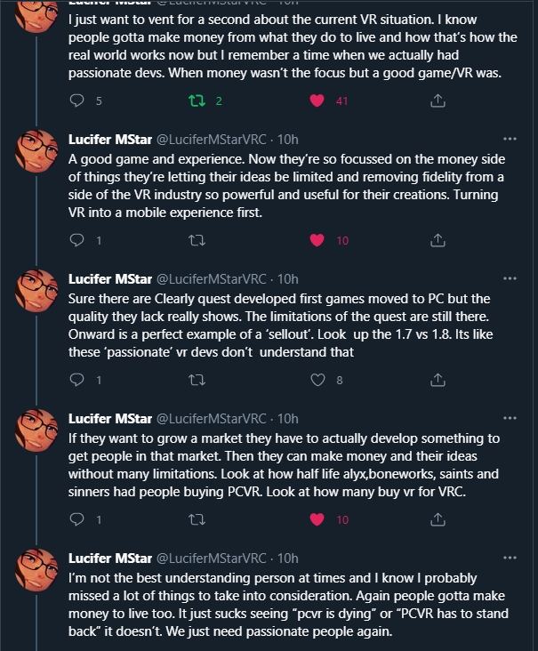Click Lucifer MStar name on the Onward tweet
538x651 pixels.
click(x=110, y=279)
